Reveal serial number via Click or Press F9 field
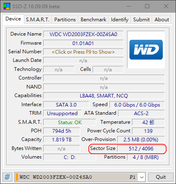The width and height of the screenshot is (176, 184). 83,52
